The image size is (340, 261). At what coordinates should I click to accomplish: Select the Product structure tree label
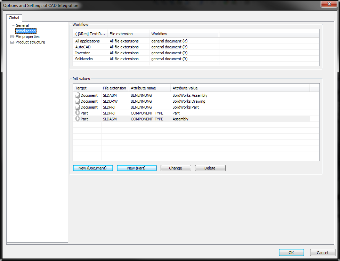click(30, 42)
